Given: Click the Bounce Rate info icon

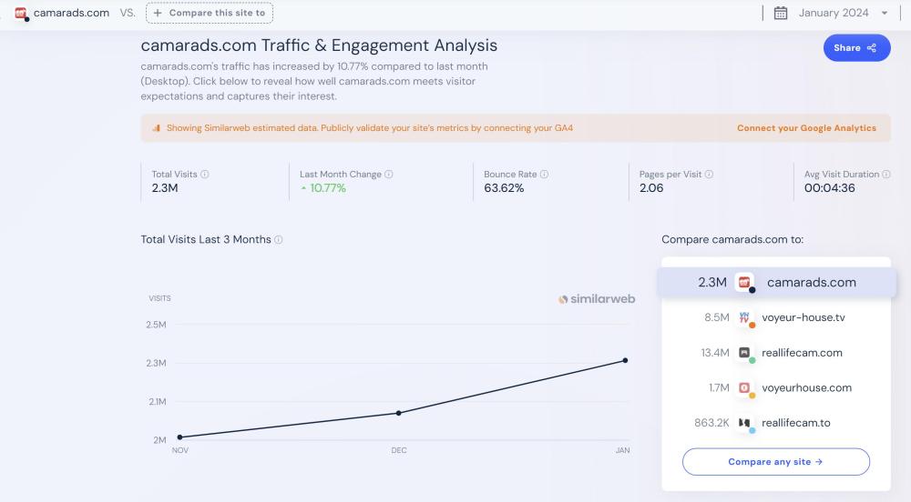Looking at the screenshot, I should coord(544,175).
